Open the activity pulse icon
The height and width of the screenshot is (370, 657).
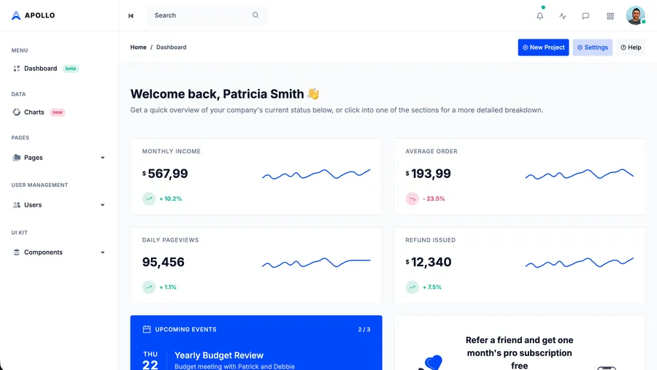click(563, 15)
